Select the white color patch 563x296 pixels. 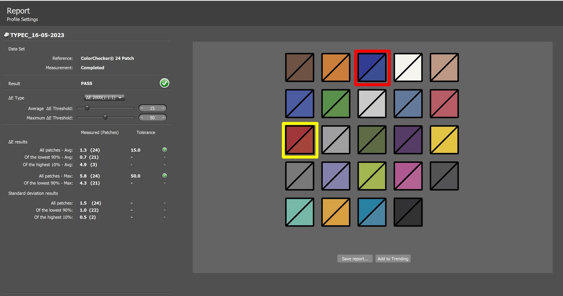408,68
